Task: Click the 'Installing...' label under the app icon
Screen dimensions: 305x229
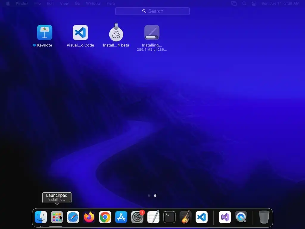Action: (152, 45)
